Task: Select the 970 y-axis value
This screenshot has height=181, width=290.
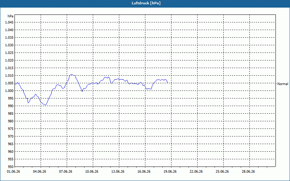Action: click(11, 136)
